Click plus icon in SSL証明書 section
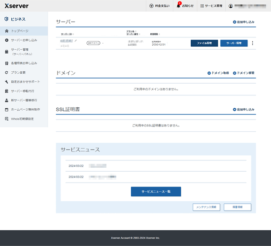The width and height of the screenshot is (271, 246). pyautogui.click(x=235, y=109)
